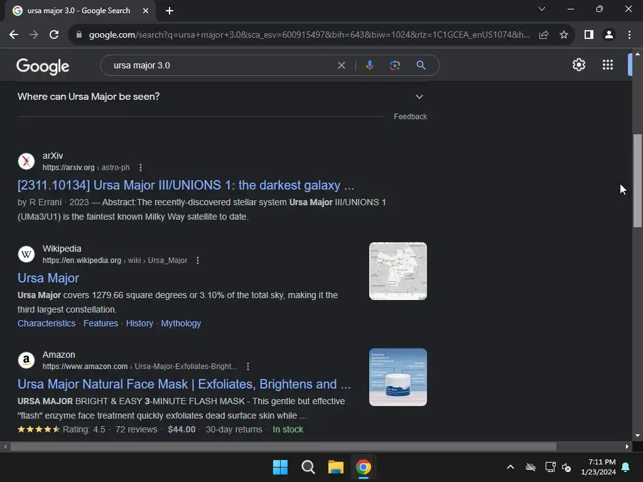Share this page using the share icon
643x482 pixels.
(544, 35)
